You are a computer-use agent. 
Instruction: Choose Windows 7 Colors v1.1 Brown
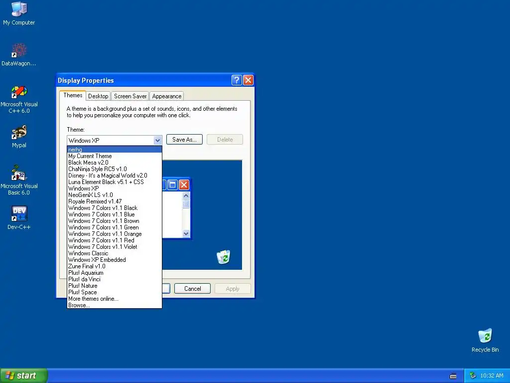click(x=114, y=221)
